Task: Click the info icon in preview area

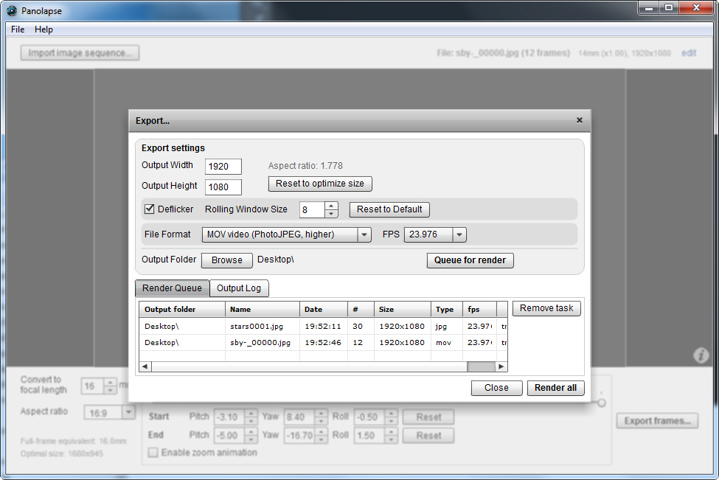Action: pyautogui.click(x=701, y=355)
